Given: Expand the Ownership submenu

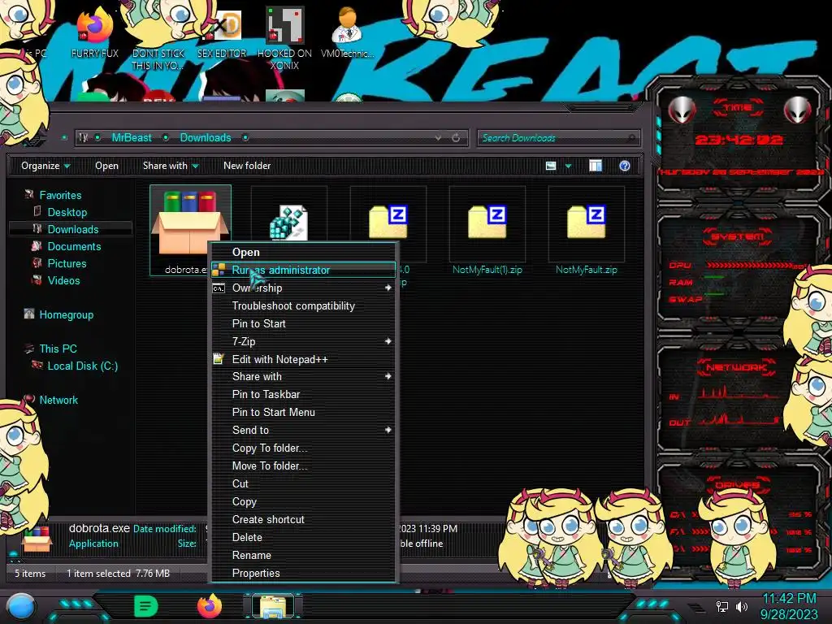Looking at the screenshot, I should [x=304, y=288].
